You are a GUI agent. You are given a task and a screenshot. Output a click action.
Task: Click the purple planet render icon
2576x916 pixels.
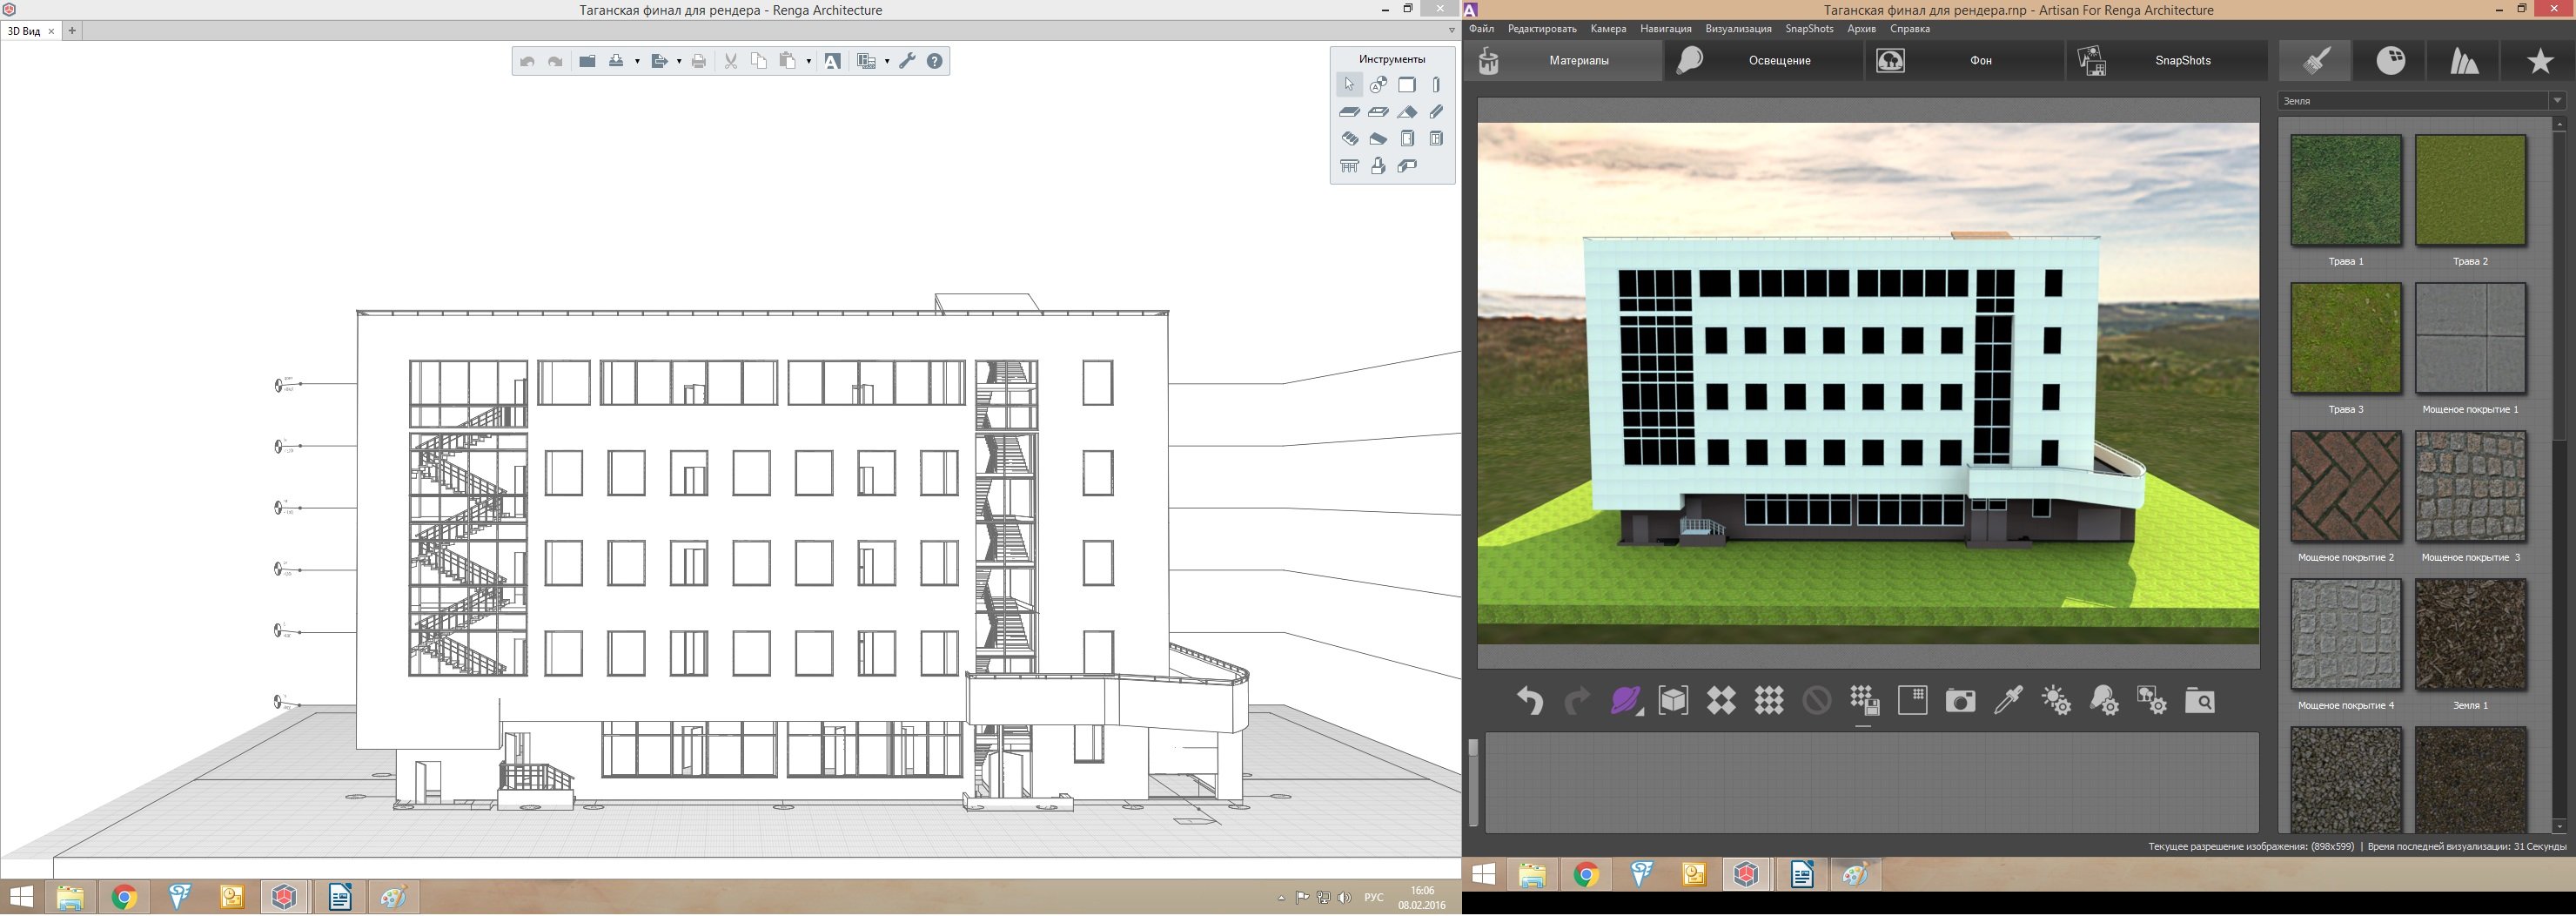point(1626,701)
